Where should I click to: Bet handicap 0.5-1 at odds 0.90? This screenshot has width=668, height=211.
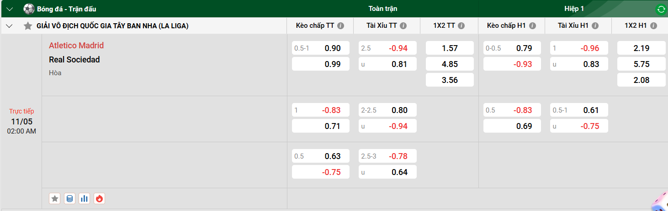click(x=321, y=48)
